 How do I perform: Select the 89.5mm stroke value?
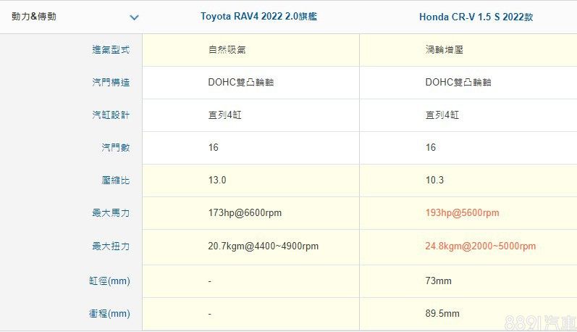click(442, 314)
